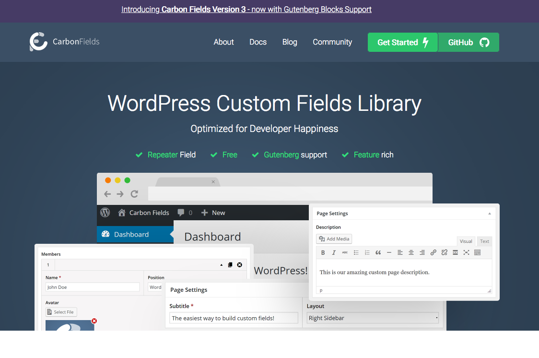Open the Docs menu item

258,42
